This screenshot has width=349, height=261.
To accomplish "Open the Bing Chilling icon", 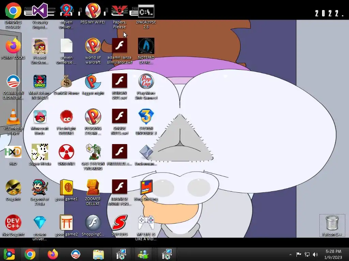I will 146,187.
